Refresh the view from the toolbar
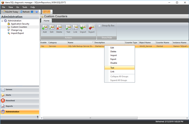 (25, 12)
